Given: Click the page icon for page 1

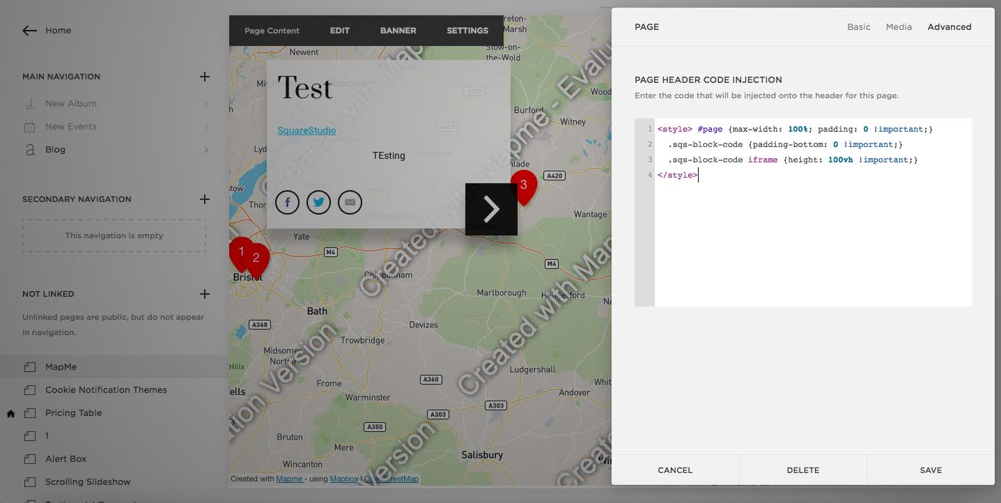Looking at the screenshot, I should coord(29,436).
